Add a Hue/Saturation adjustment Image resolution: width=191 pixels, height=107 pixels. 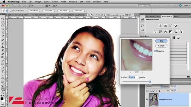[160, 32]
